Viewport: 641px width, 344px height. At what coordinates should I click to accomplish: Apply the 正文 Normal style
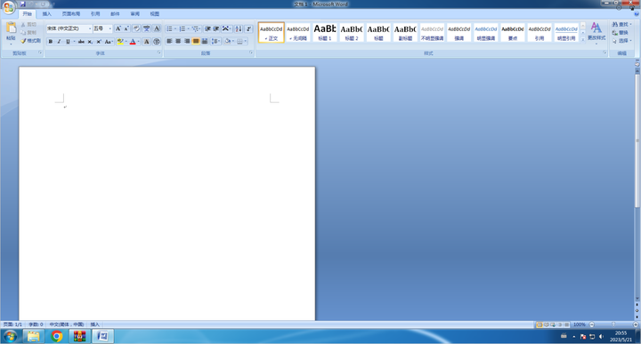(x=271, y=32)
